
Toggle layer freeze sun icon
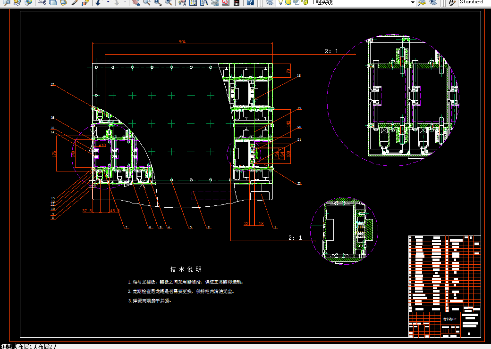(288, 2)
